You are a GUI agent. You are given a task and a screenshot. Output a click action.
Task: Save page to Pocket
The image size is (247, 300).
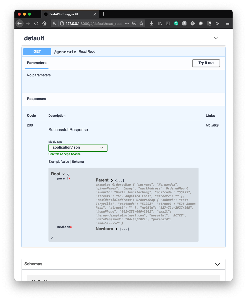point(134,24)
